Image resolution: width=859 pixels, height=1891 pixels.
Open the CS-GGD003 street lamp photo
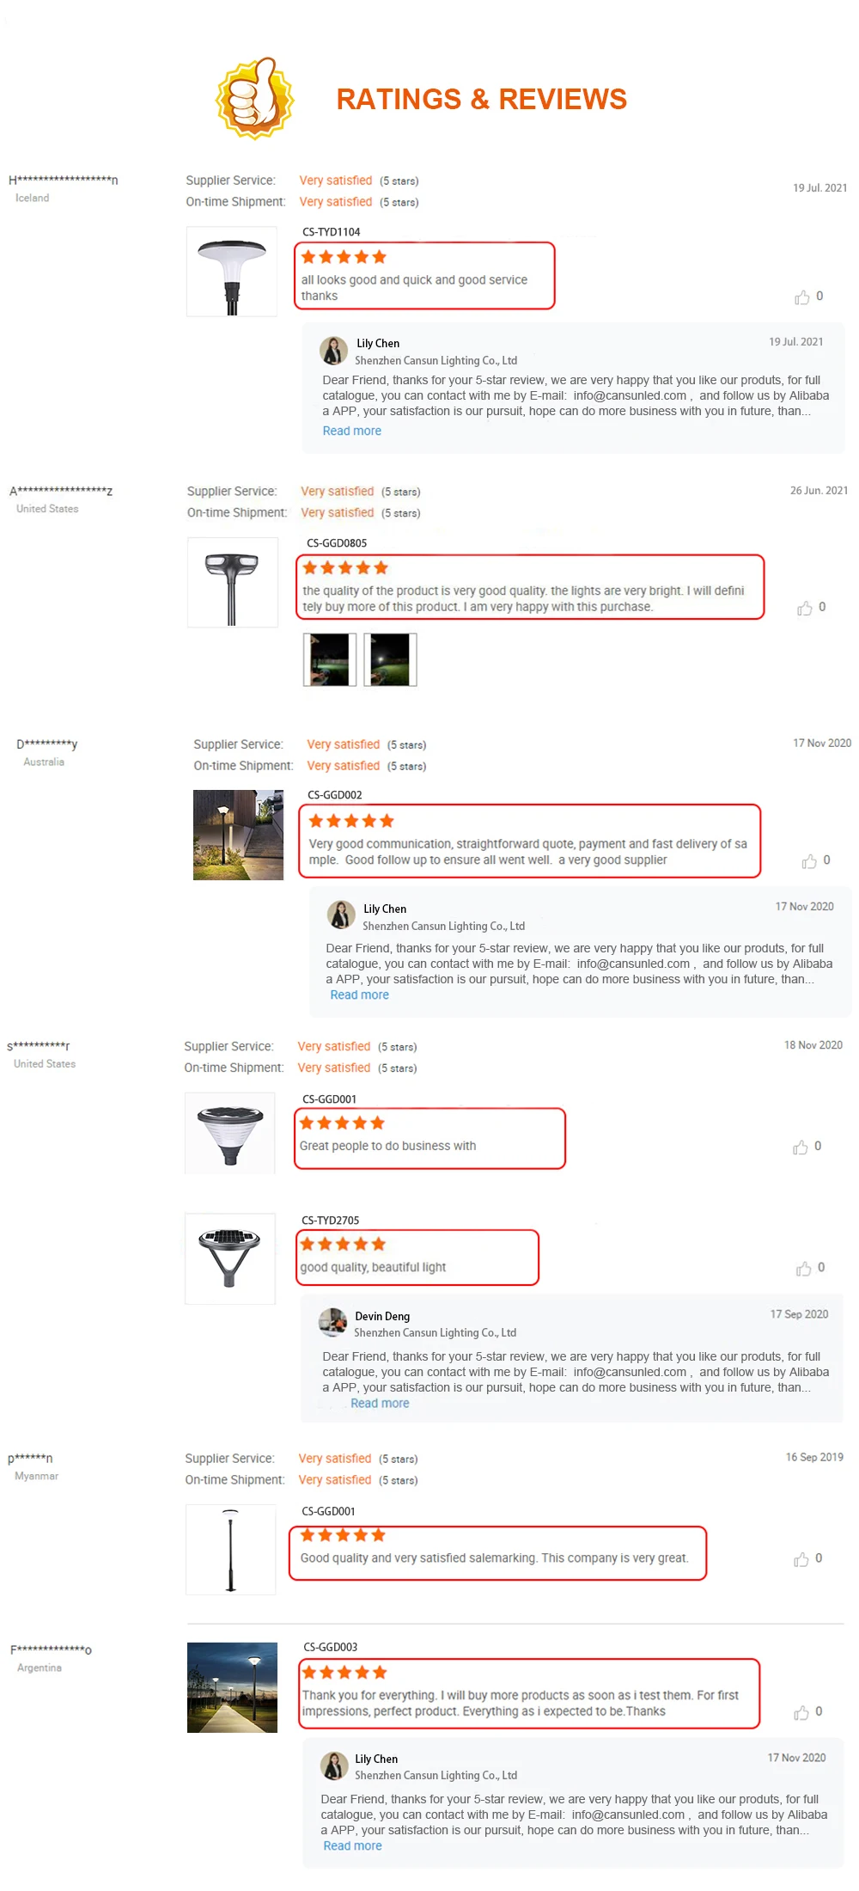tap(233, 1687)
